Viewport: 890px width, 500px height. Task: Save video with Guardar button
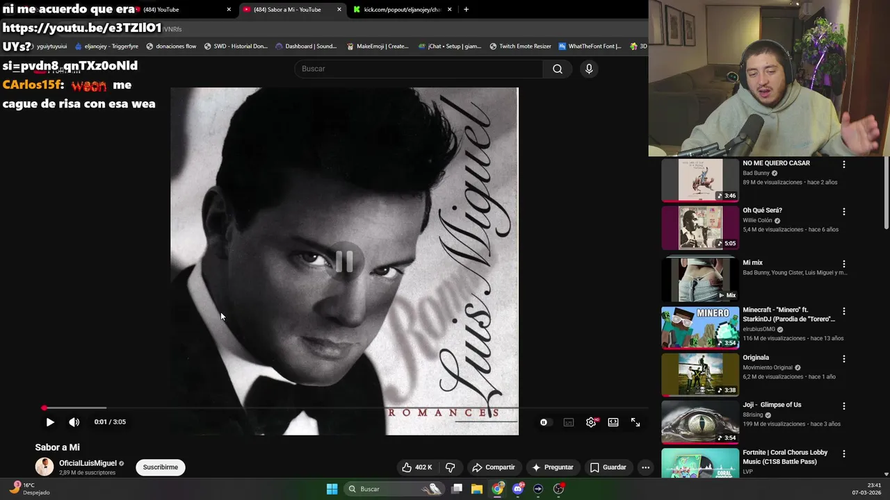(608, 467)
